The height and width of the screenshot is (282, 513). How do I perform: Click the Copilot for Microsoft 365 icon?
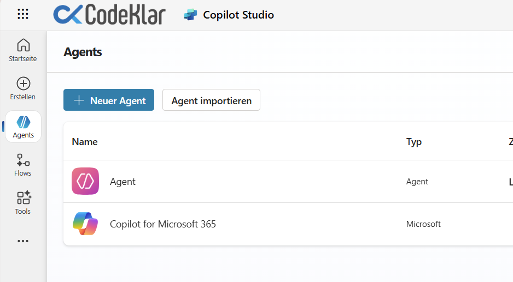pyautogui.click(x=85, y=224)
